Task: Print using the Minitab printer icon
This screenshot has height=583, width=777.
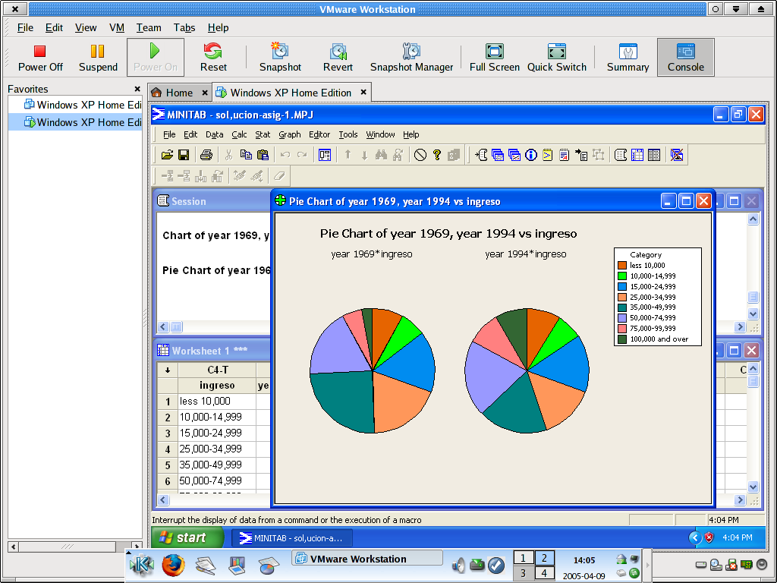Action: coord(206,155)
